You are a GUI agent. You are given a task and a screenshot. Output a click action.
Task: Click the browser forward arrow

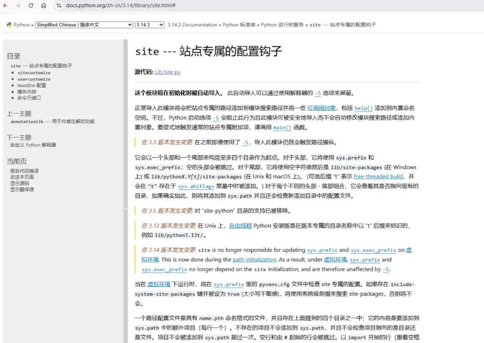[x=18, y=5]
